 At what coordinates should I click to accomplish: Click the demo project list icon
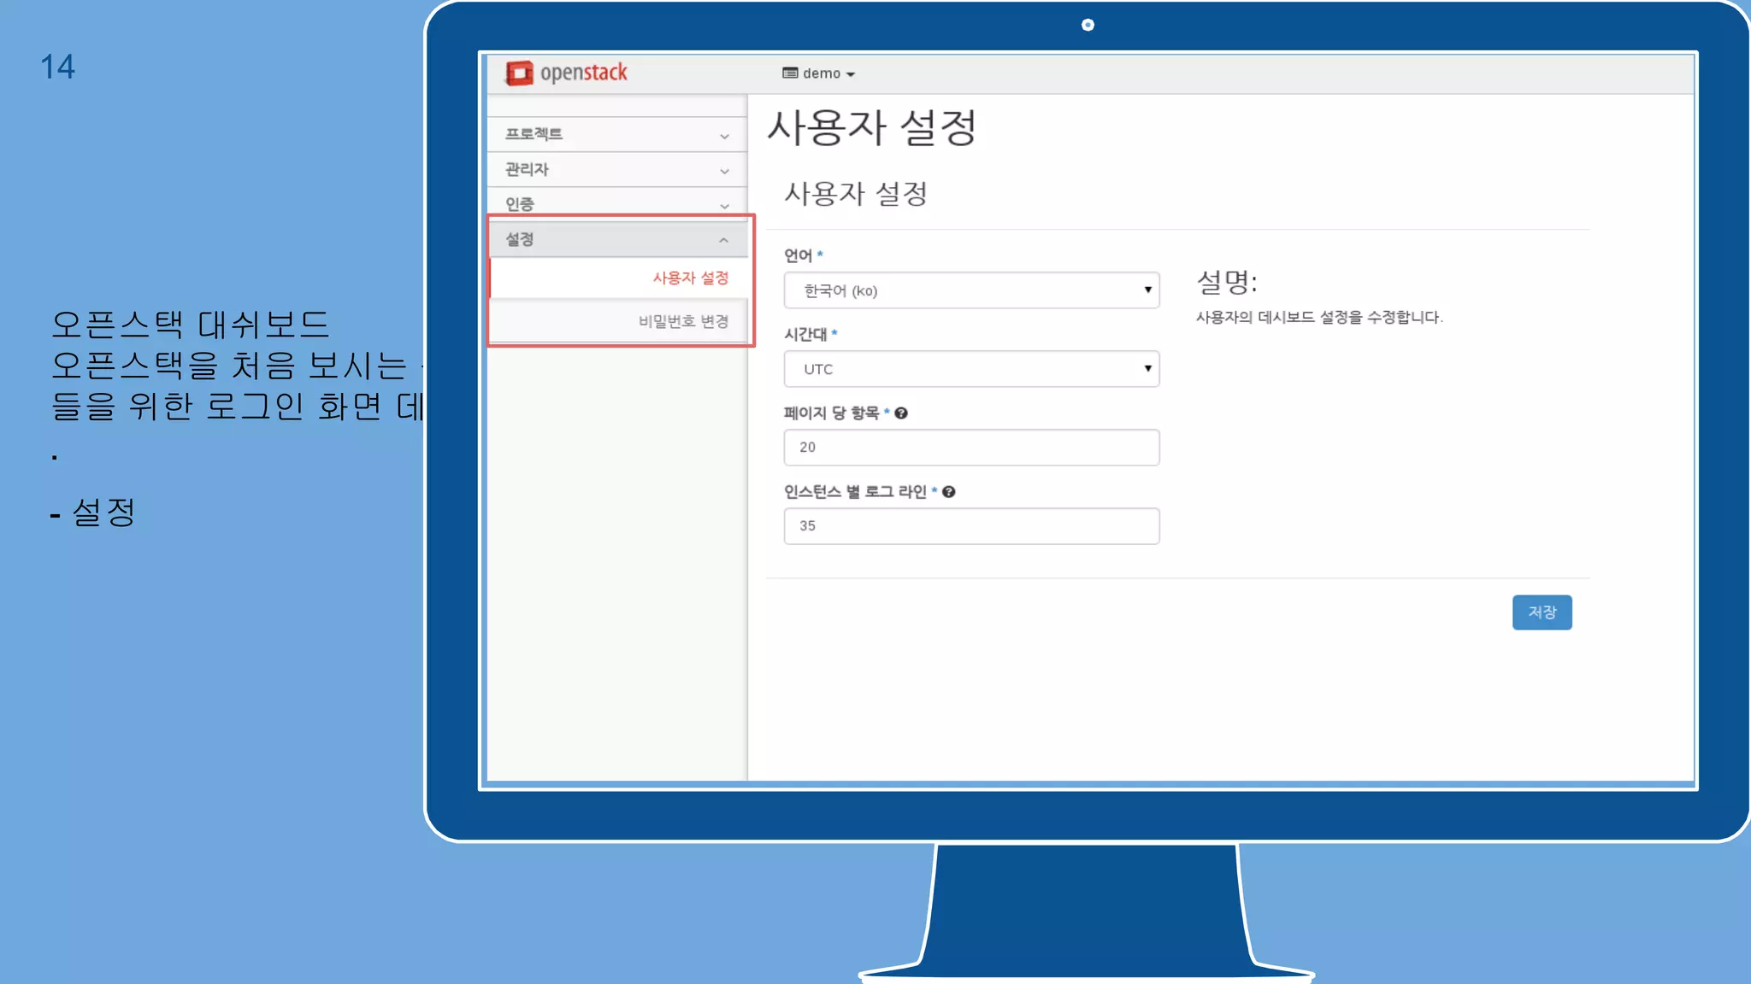(x=789, y=73)
